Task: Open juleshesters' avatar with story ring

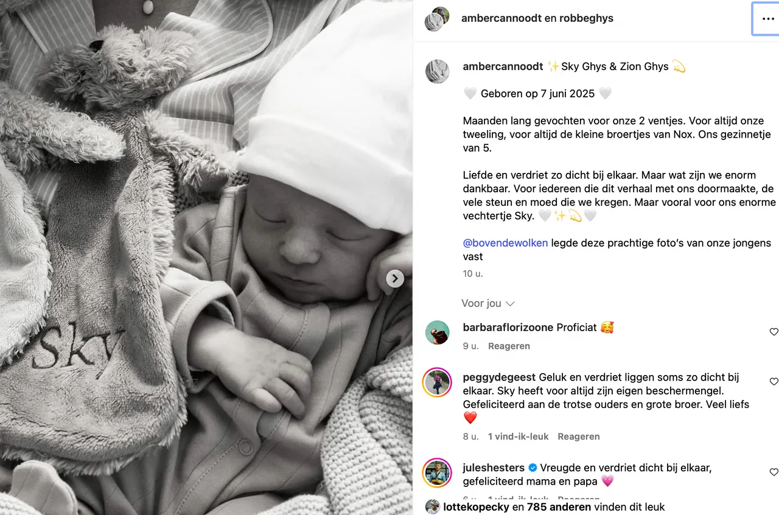Action: coord(437,473)
